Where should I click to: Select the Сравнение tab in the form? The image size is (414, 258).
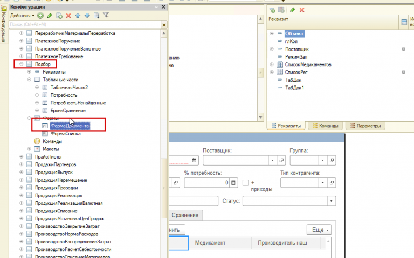(185, 215)
